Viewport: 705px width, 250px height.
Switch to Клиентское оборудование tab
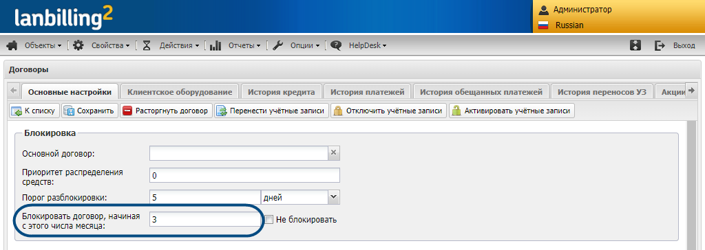click(180, 92)
